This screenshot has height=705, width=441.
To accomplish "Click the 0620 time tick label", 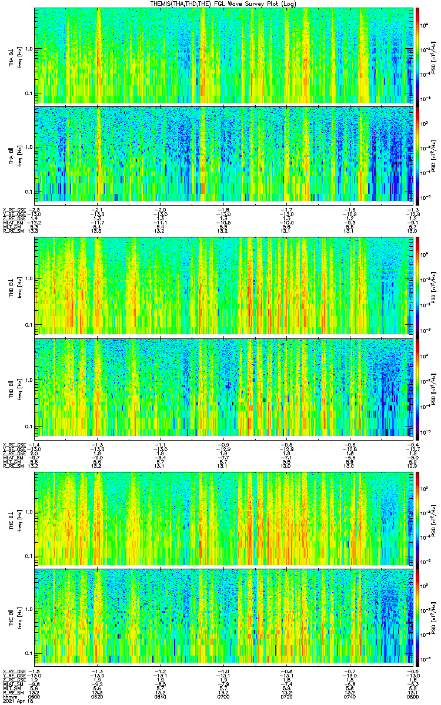I will click(98, 697).
